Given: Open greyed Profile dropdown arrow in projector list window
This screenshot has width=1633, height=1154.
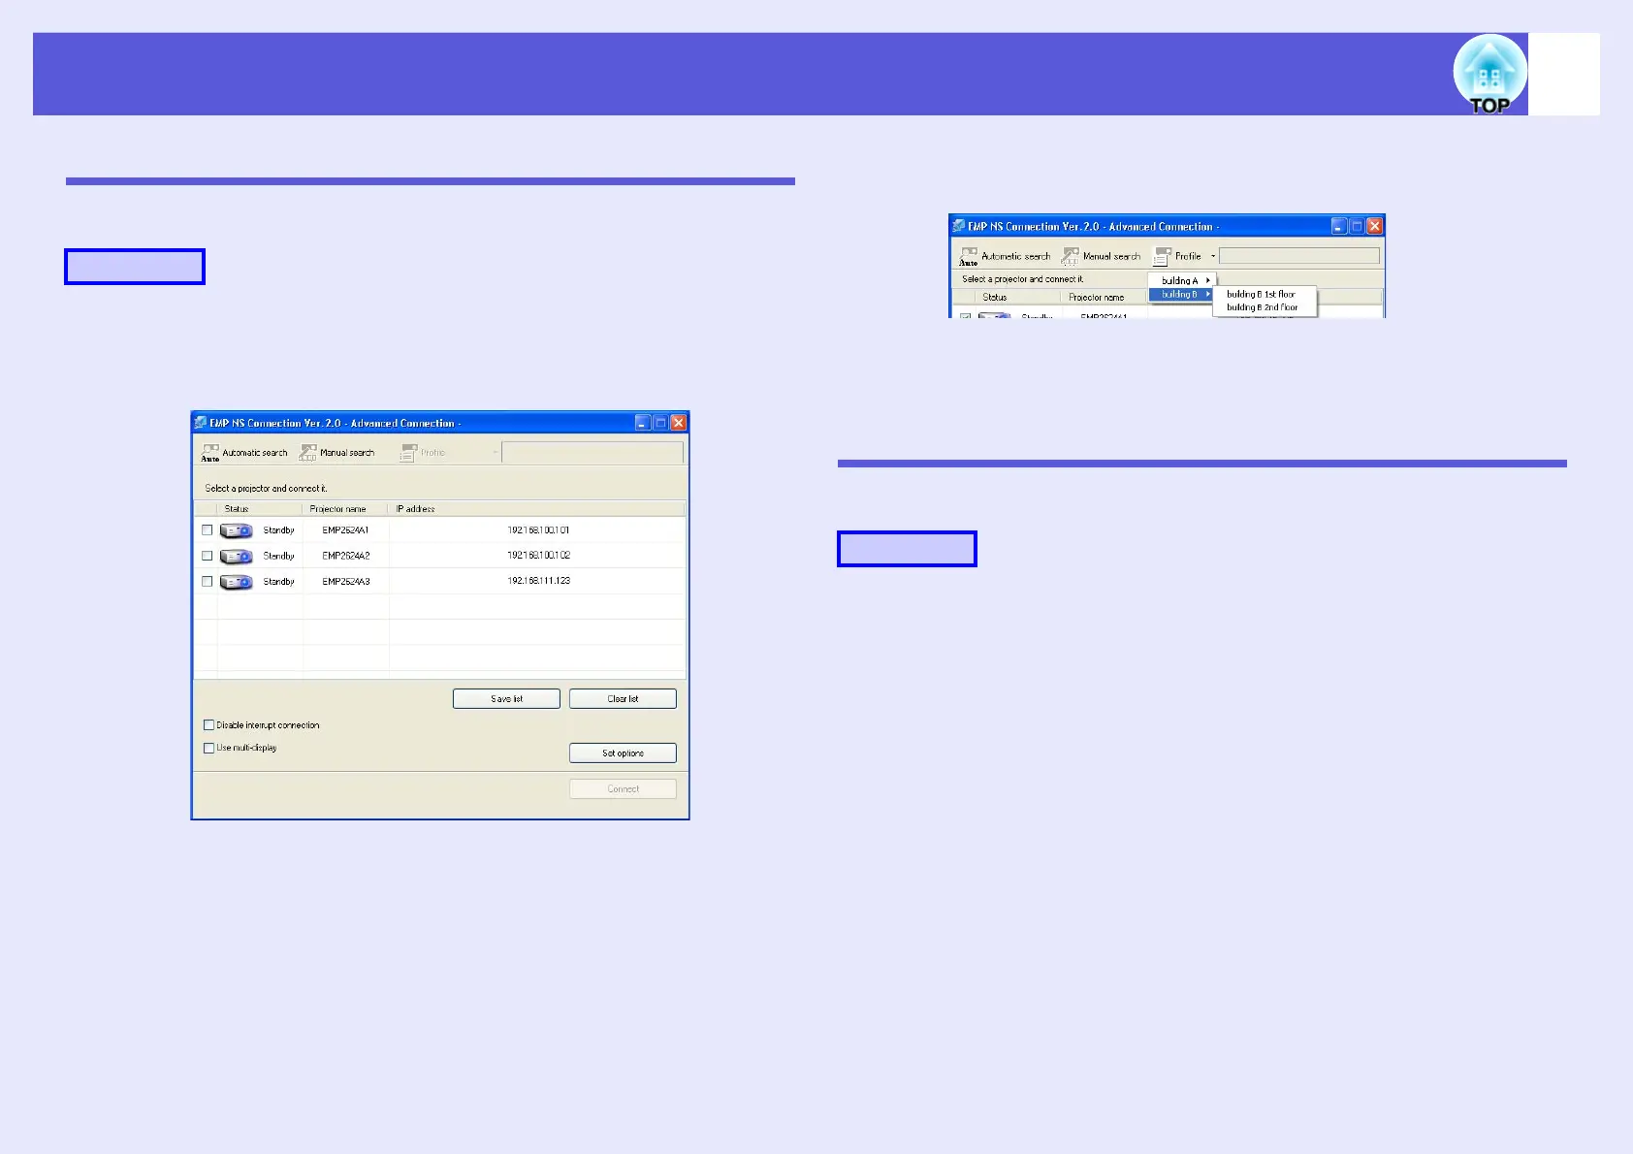Looking at the screenshot, I should coord(495,452).
